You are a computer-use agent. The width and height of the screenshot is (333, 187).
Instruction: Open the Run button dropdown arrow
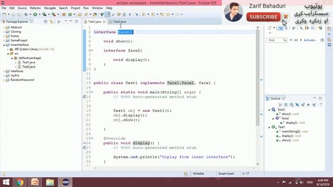tap(40, 15)
